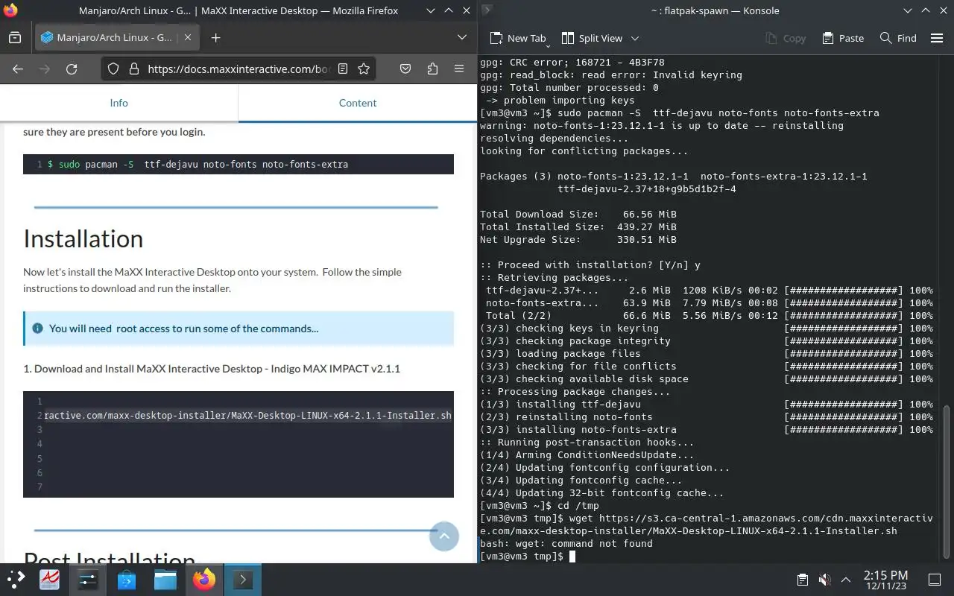This screenshot has height=596, width=954.
Task: Click the scroll-to-top arrow button
Action: 444,536
